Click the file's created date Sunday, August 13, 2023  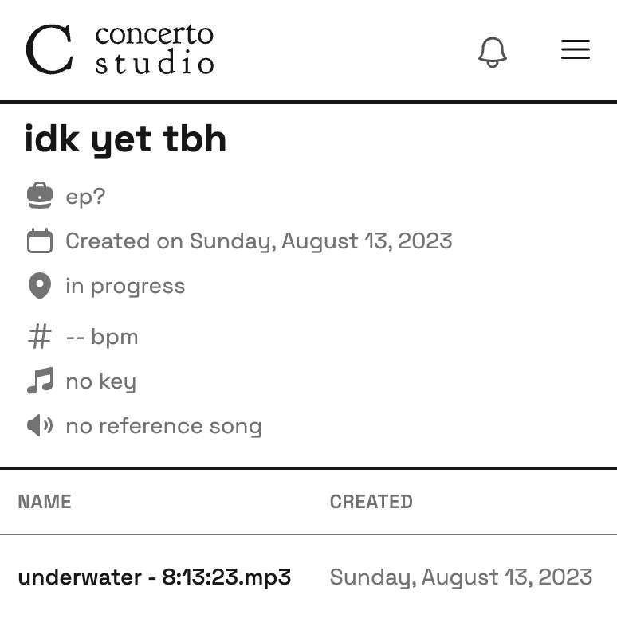tap(461, 577)
